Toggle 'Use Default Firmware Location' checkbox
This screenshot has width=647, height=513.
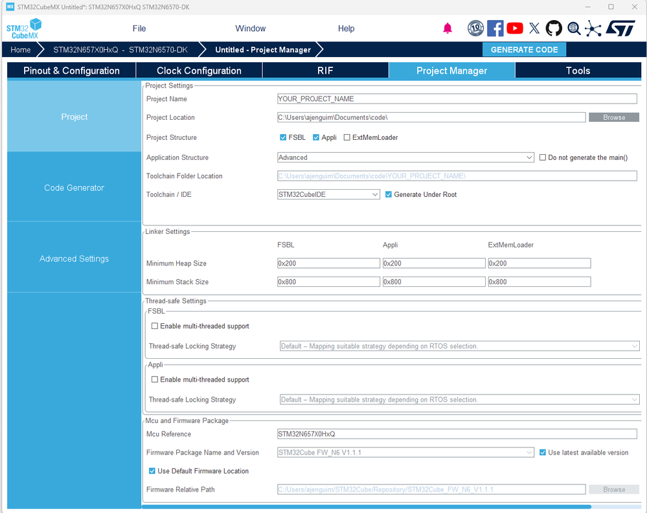[152, 471]
